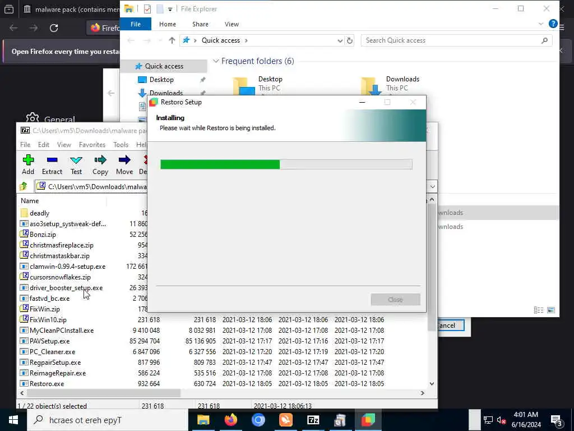Click the File Explorer help question mark icon

[x=553, y=24]
